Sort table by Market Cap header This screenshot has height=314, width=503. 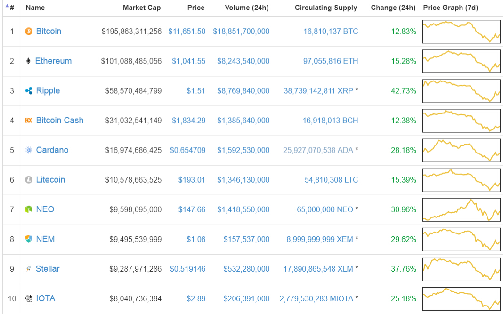pos(141,8)
